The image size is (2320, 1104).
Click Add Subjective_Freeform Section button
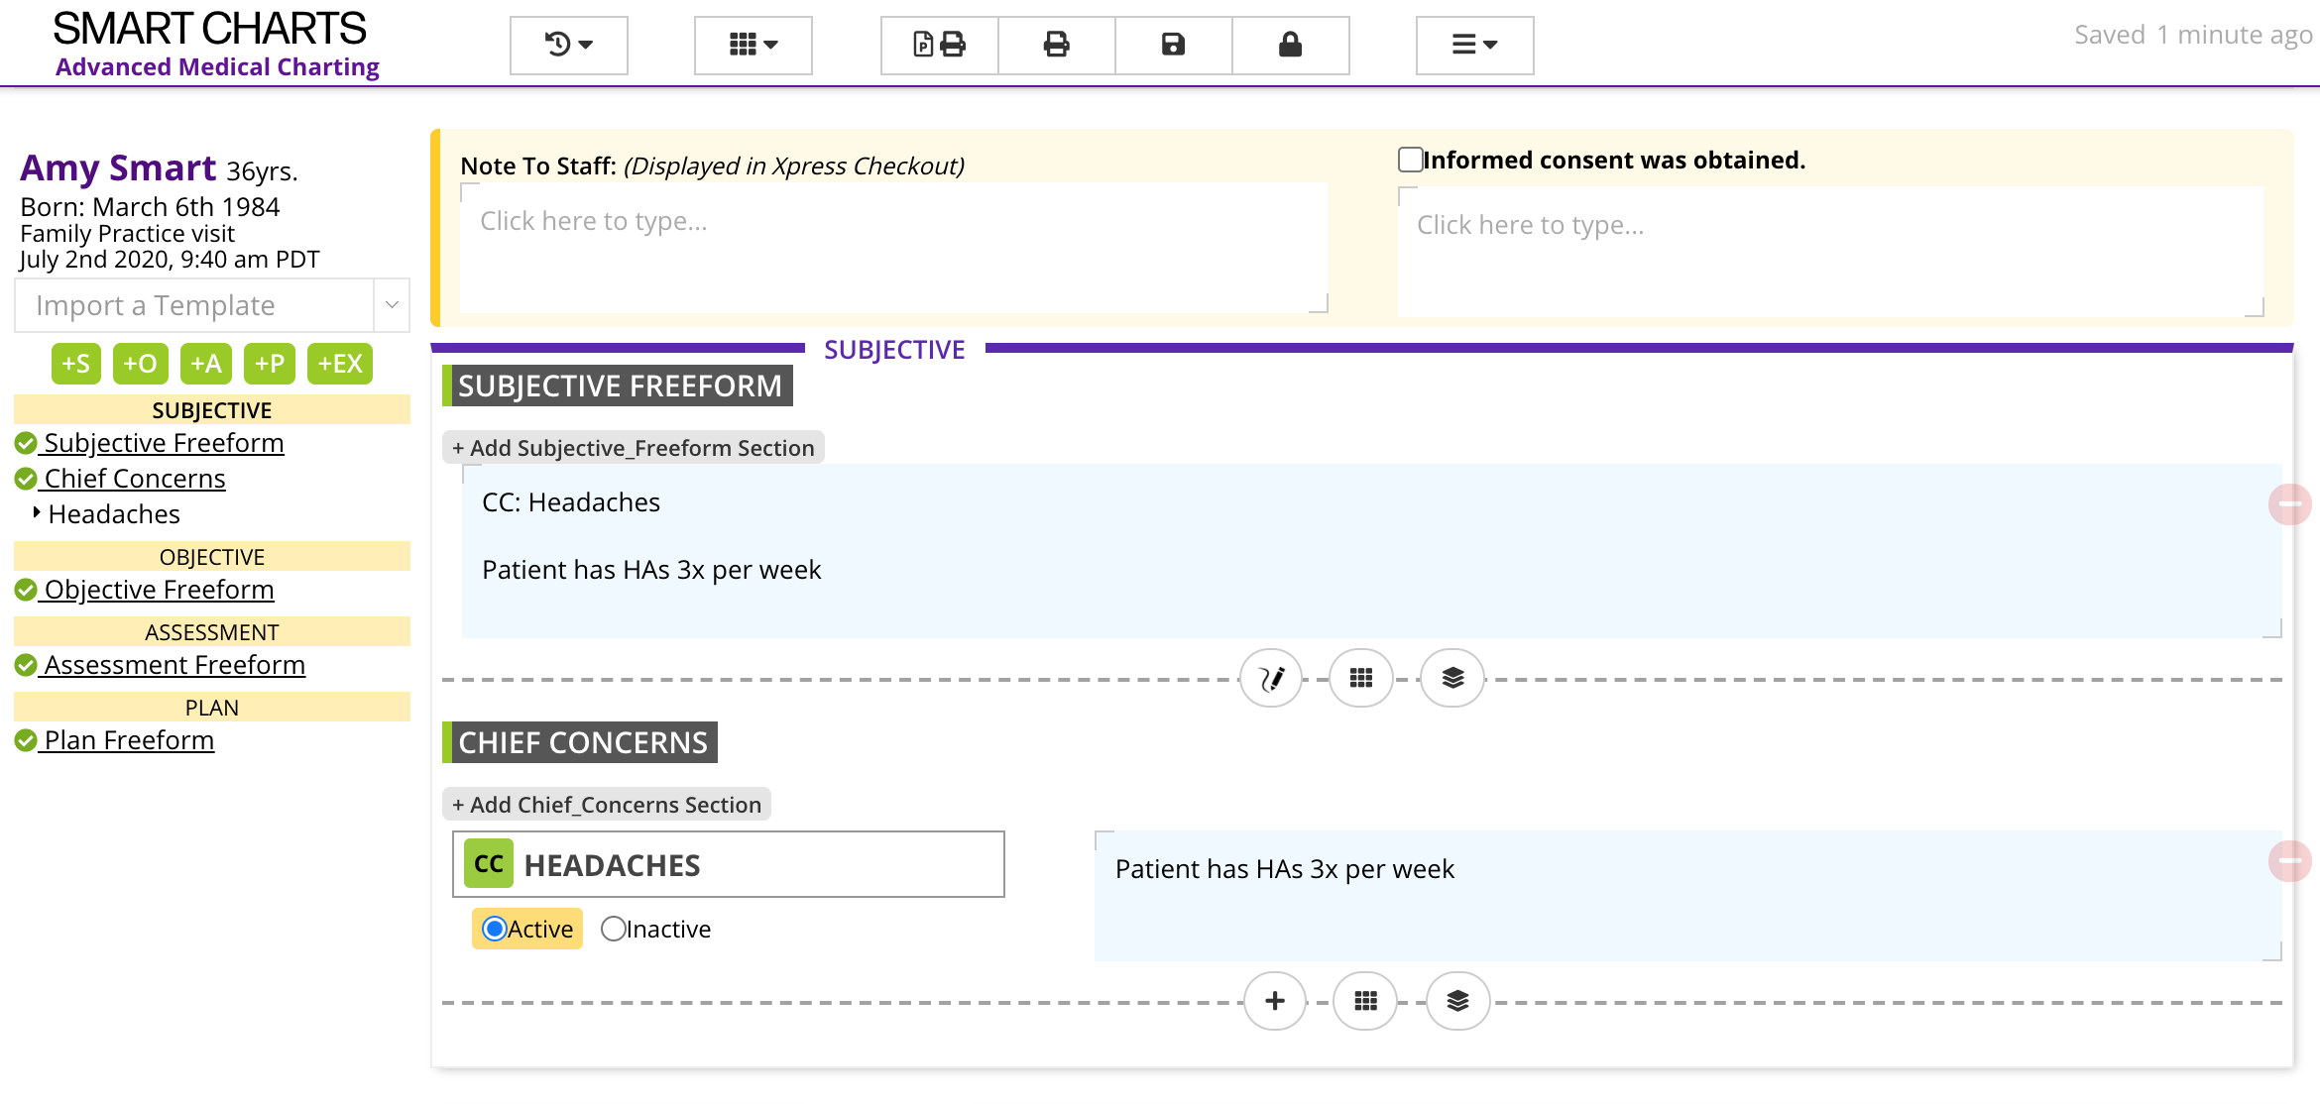point(634,448)
